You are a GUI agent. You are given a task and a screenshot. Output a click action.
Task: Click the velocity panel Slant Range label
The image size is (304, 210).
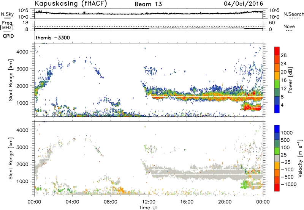(x=11, y=158)
